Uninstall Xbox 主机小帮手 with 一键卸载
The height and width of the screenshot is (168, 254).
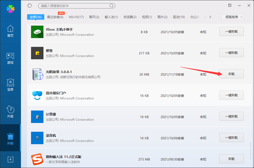[x=231, y=32]
